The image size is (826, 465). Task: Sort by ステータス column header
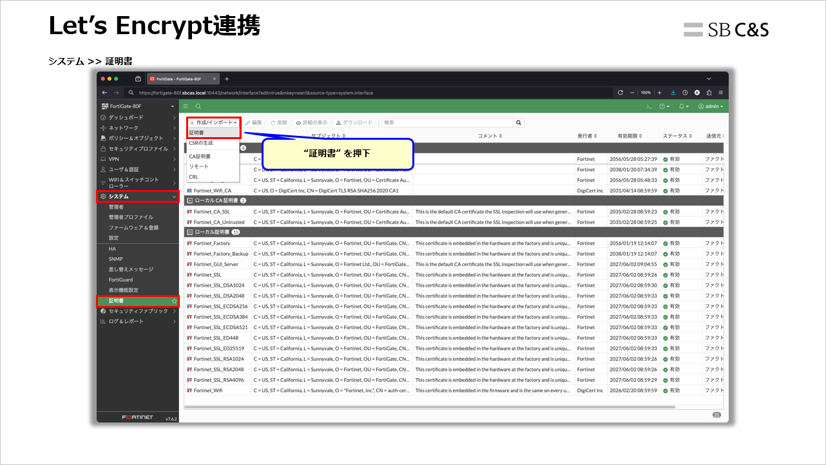coord(676,136)
